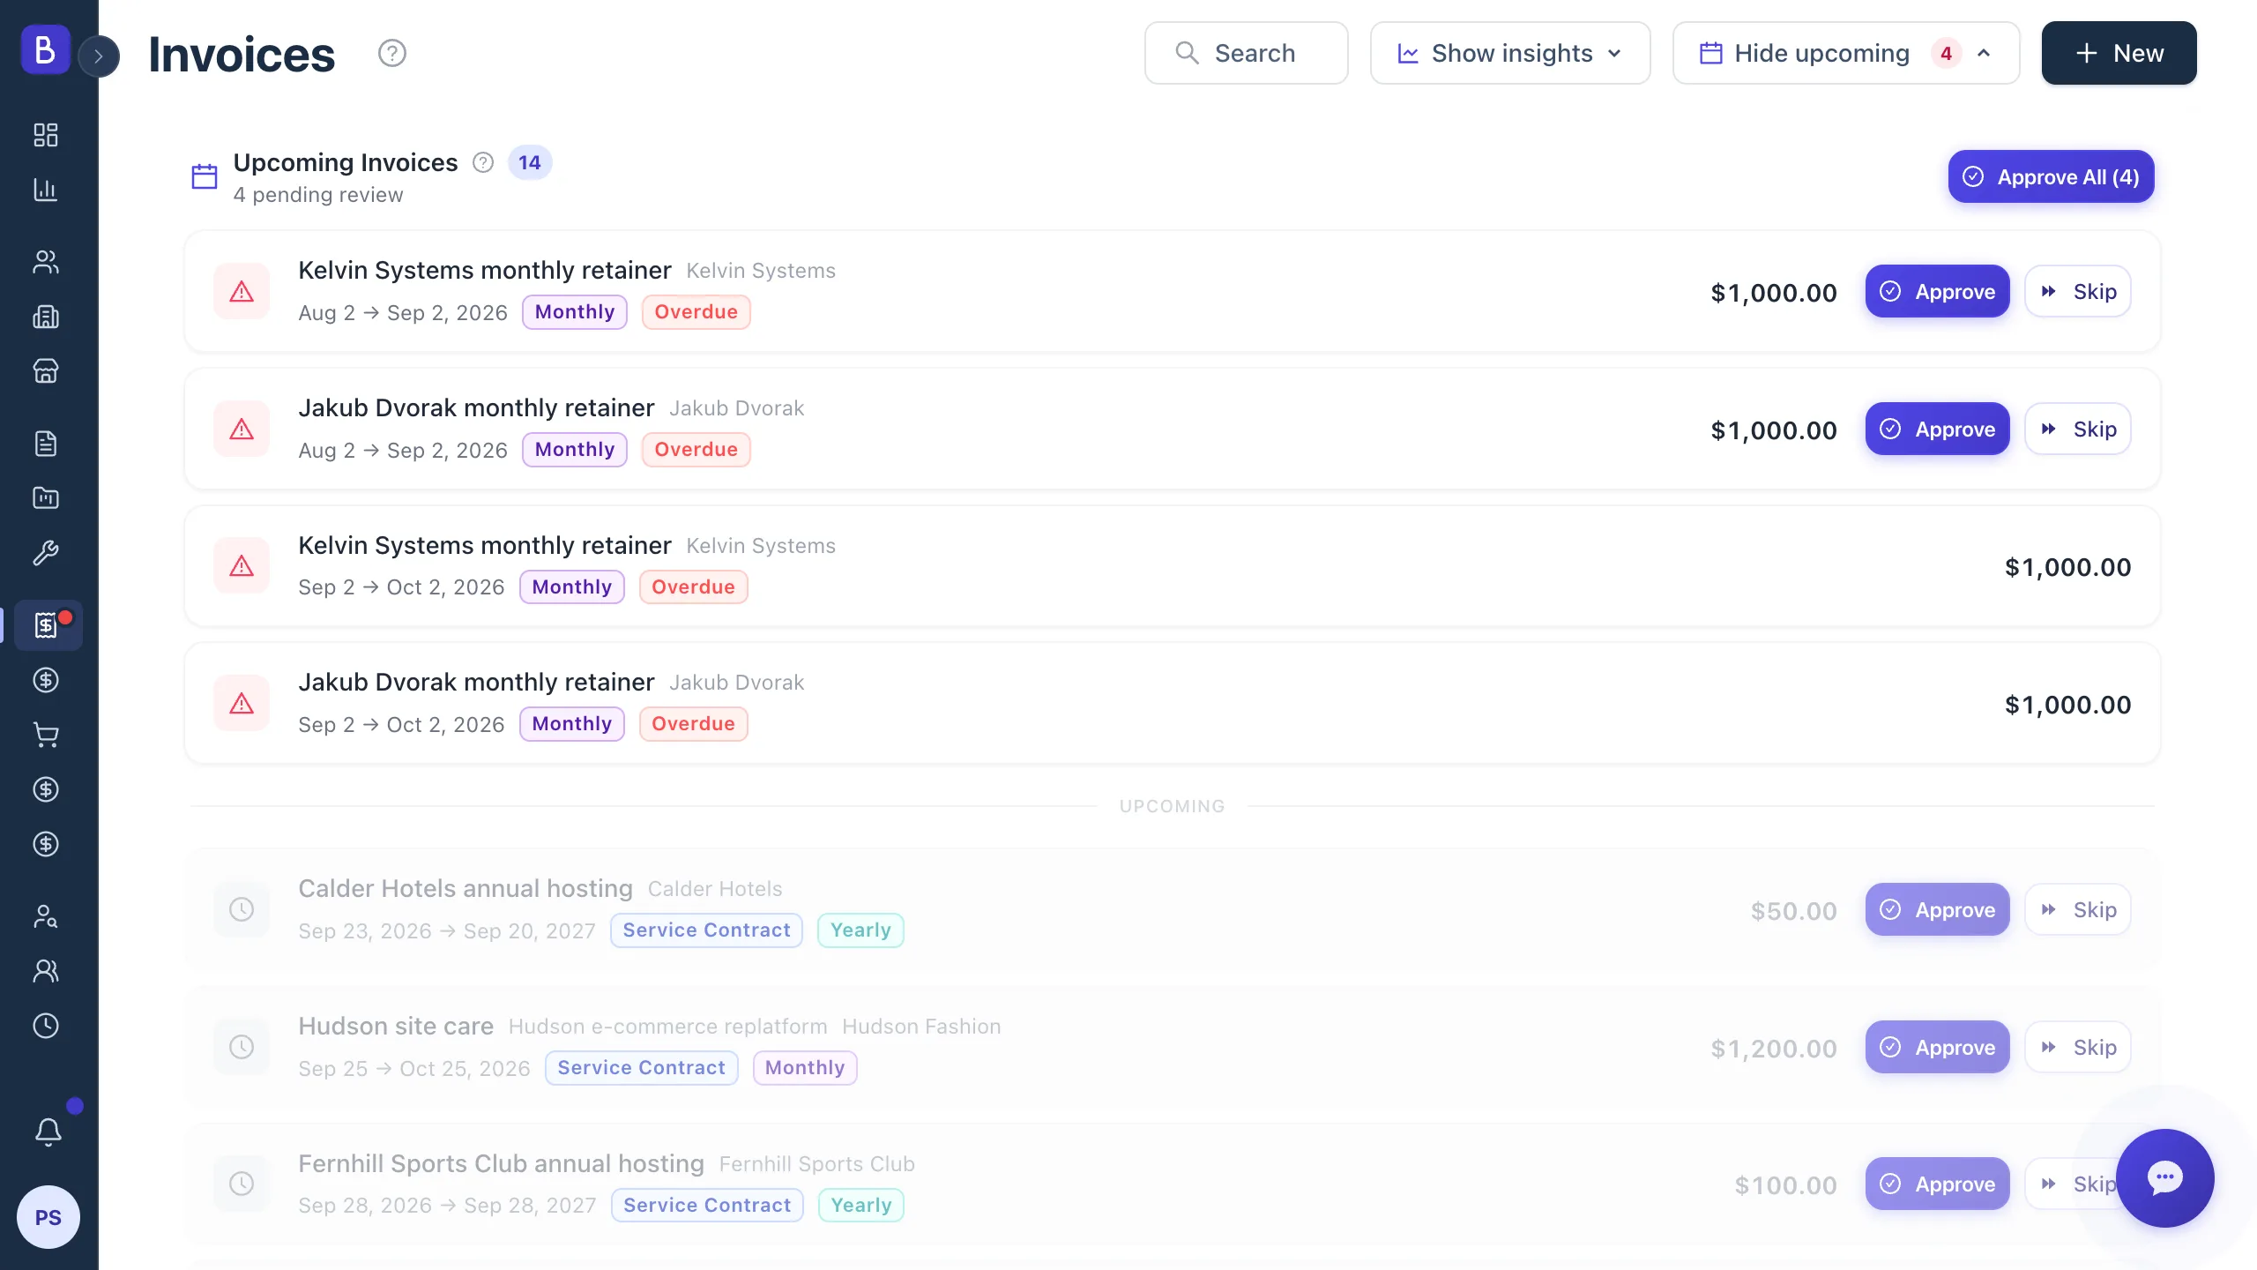Open the wrench tools sidebar icon
Screen dimensions: 2257x1270
[46, 553]
